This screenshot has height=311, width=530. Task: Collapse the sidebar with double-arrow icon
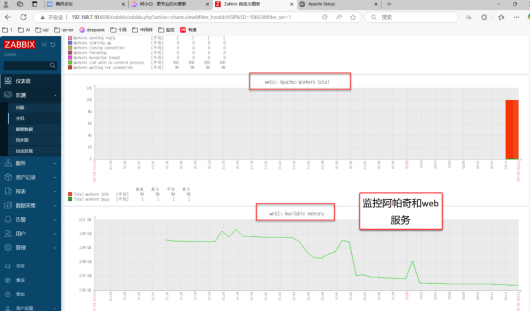[45, 45]
